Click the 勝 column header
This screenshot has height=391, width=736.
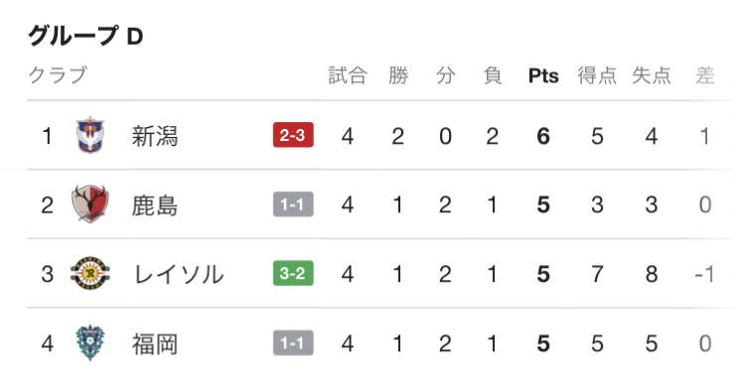[x=398, y=75]
